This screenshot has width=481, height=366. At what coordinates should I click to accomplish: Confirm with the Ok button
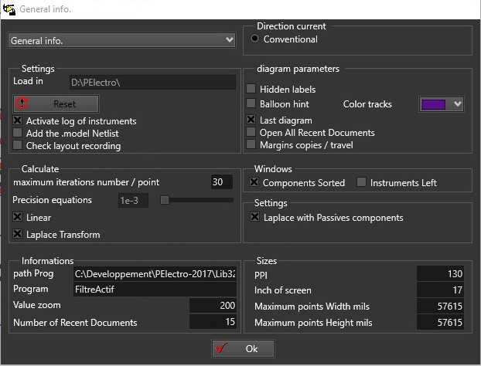point(243,348)
